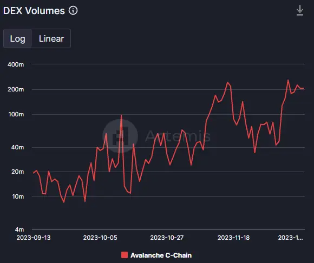The height and width of the screenshot is (263, 314).
Task: Click the 100m spike peak in mid-October
Action: point(121,115)
